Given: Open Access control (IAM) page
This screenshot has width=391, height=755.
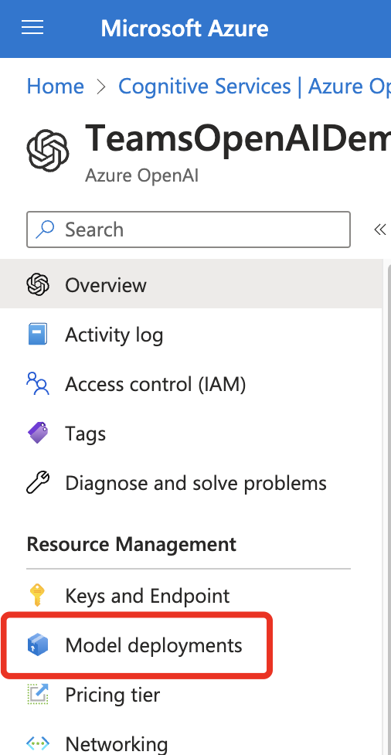Looking at the screenshot, I should [155, 384].
